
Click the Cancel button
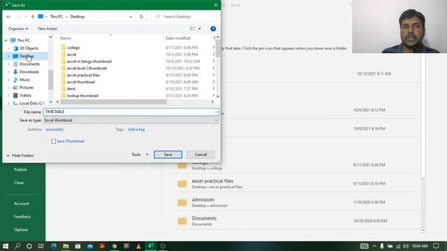(x=200, y=155)
